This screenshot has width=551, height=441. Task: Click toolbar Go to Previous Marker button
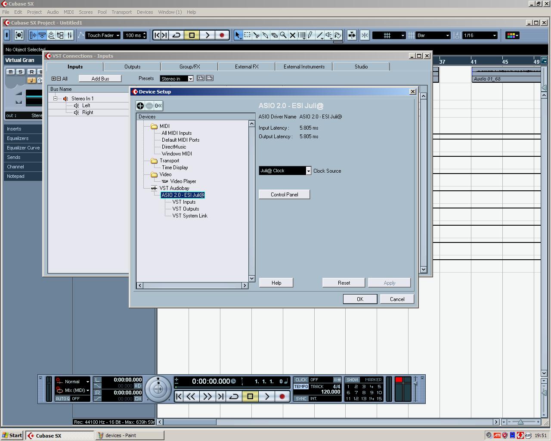pos(157,35)
